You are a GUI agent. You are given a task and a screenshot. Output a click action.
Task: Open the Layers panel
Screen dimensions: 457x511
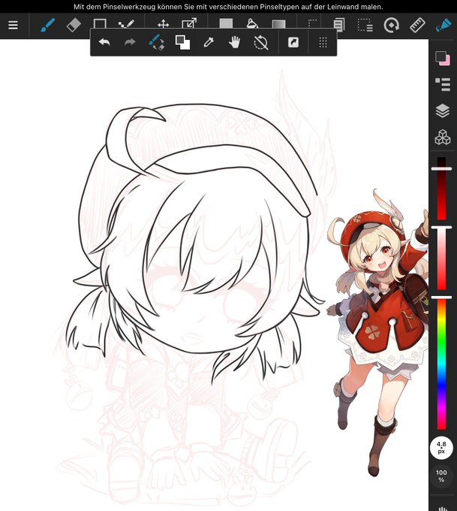point(443,110)
